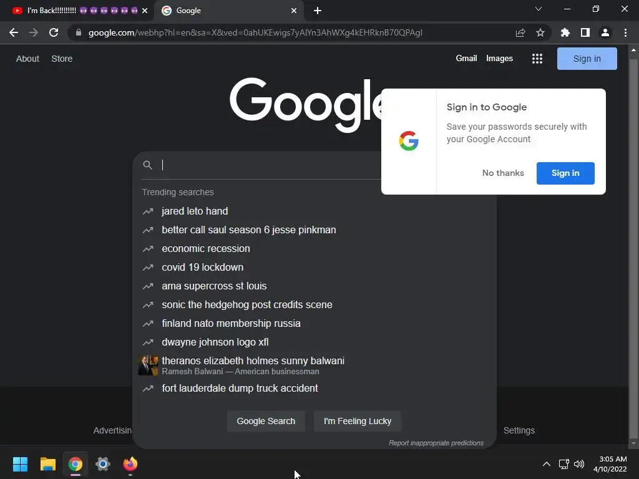Toggle the Chrome side panel icon

pyautogui.click(x=585, y=32)
